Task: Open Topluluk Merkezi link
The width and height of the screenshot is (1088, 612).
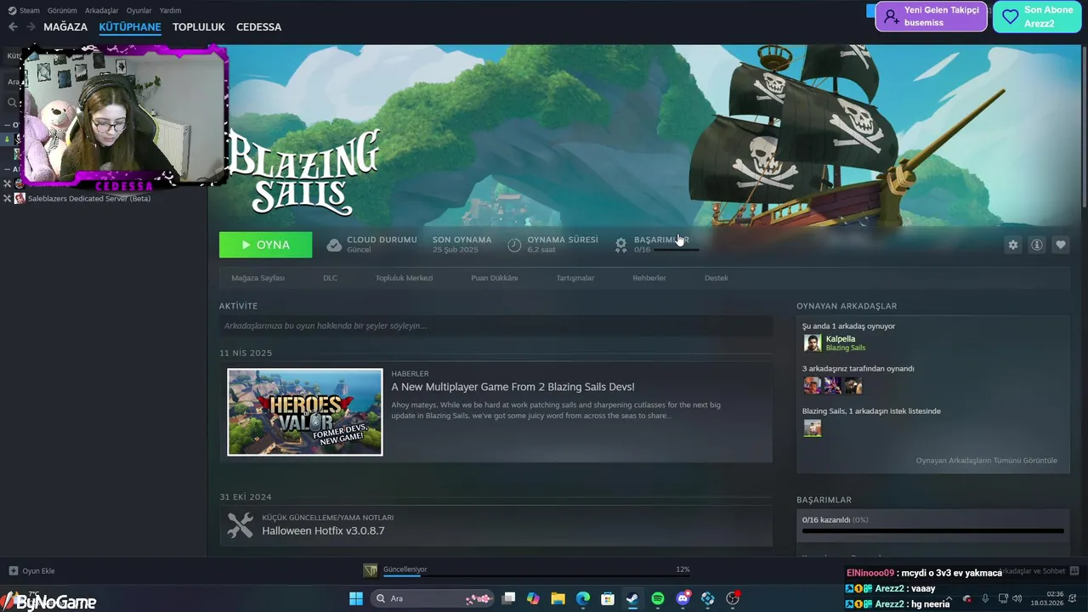Action: coord(404,278)
